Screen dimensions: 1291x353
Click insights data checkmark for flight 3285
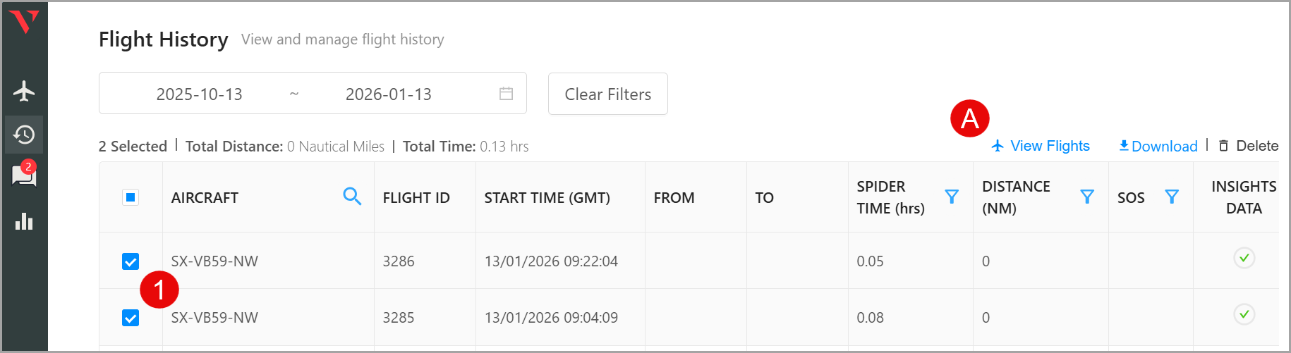click(1244, 314)
